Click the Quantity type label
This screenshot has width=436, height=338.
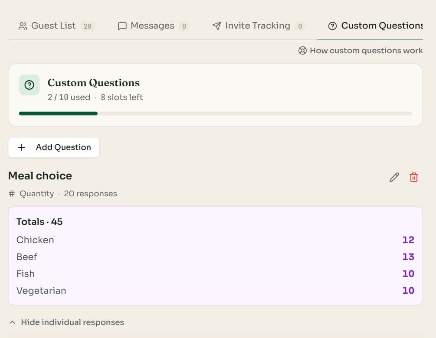coord(37,194)
